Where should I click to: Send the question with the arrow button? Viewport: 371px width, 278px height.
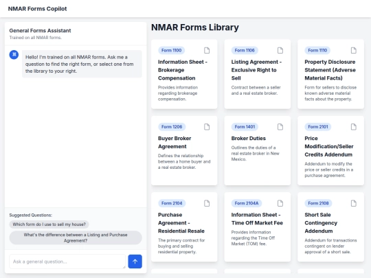click(135, 262)
